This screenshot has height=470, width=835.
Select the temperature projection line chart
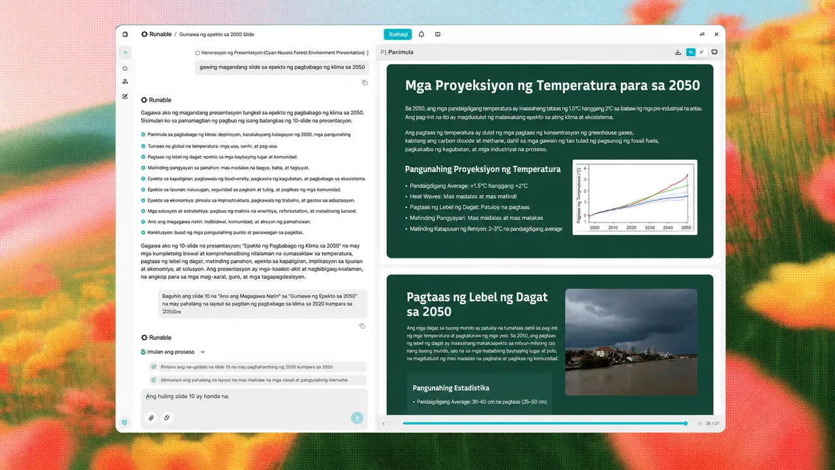[635, 197]
